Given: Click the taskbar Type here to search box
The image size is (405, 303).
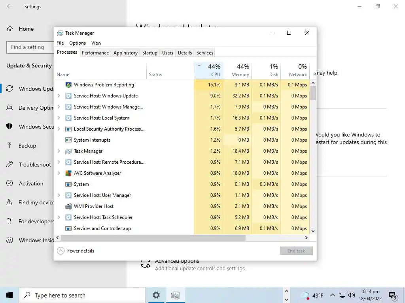Looking at the screenshot, I should click(82, 295).
